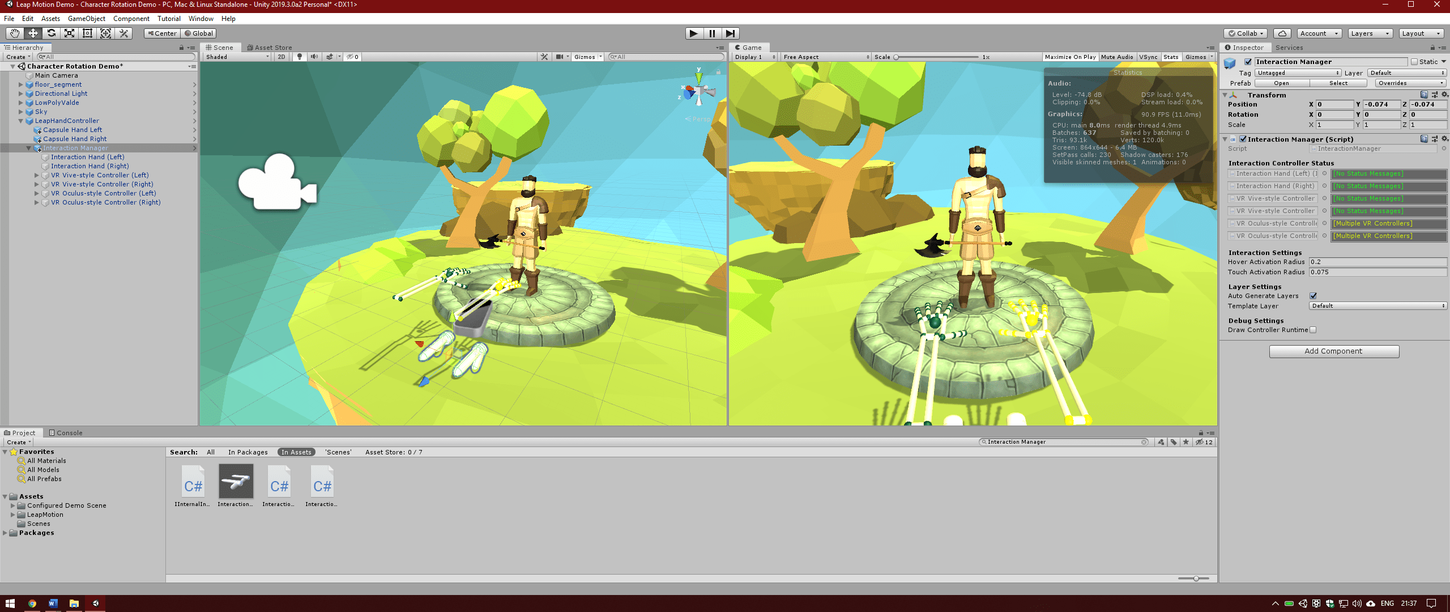Click the Step forward button
This screenshot has width=1450, height=612.
pyautogui.click(x=731, y=33)
